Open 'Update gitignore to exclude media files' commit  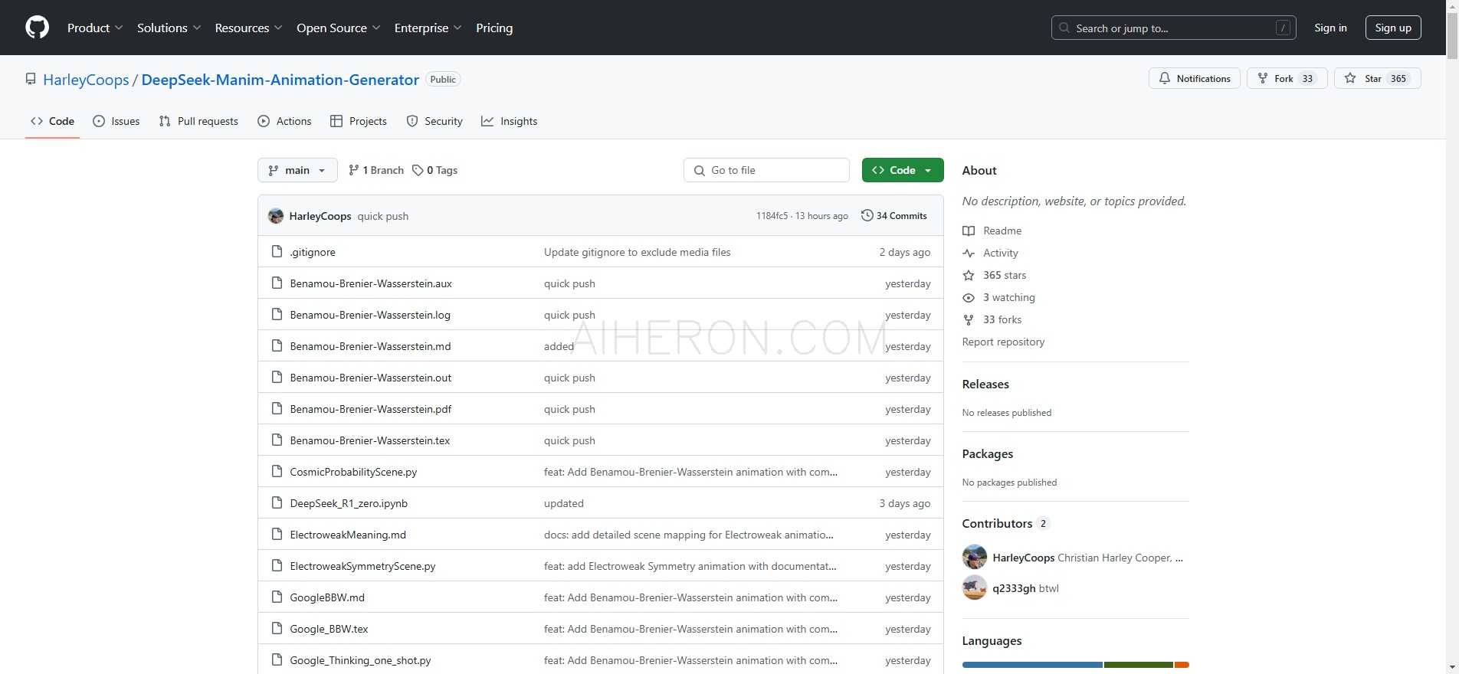(638, 252)
